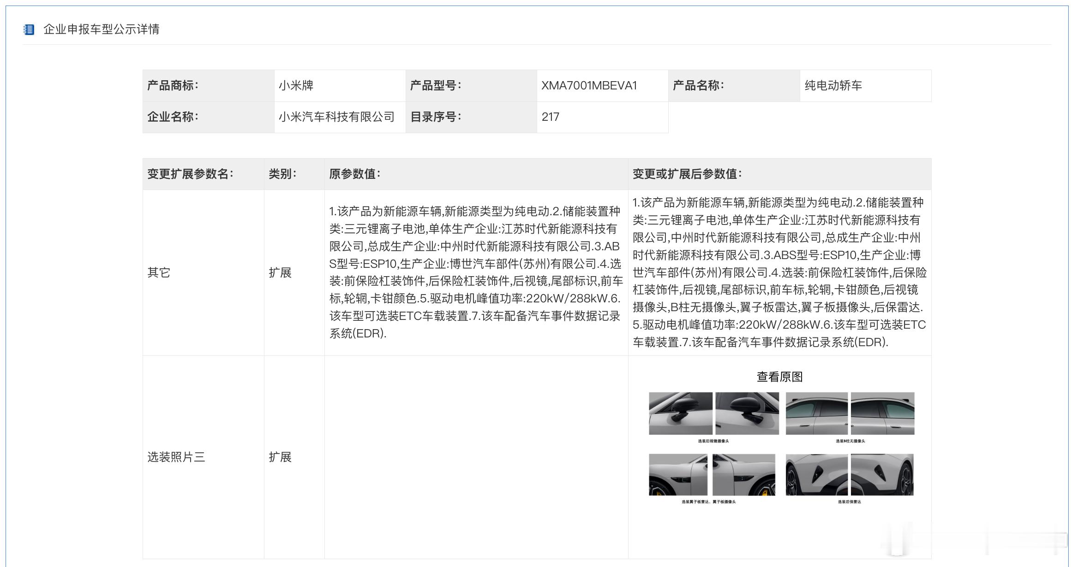
Task: Click the 变更或扩展后参数值 column header
Action: point(687,174)
